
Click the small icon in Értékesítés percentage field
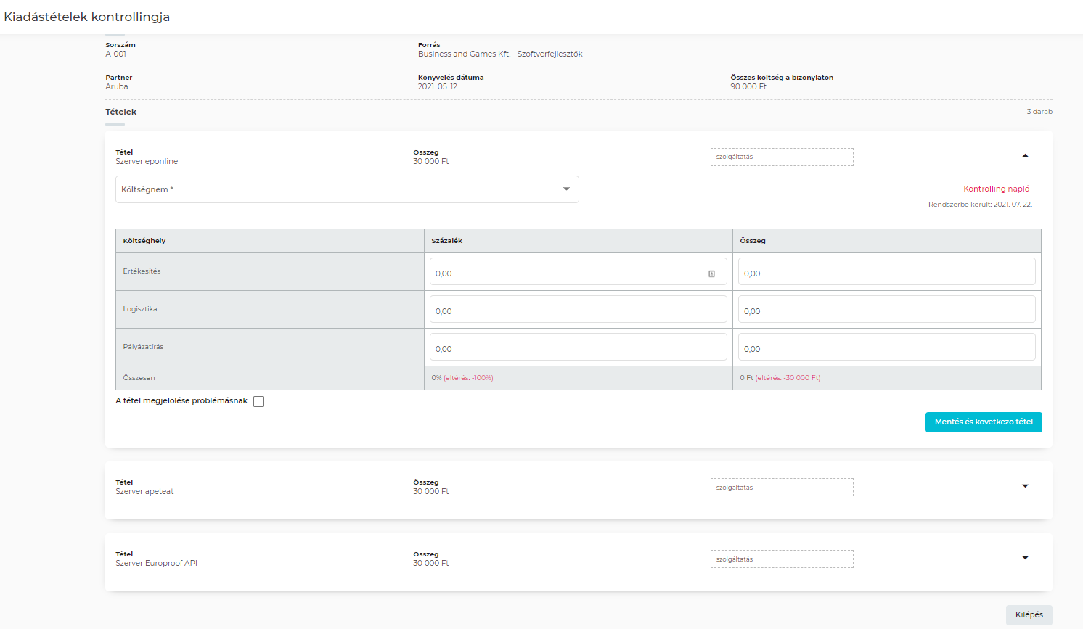[711, 274]
